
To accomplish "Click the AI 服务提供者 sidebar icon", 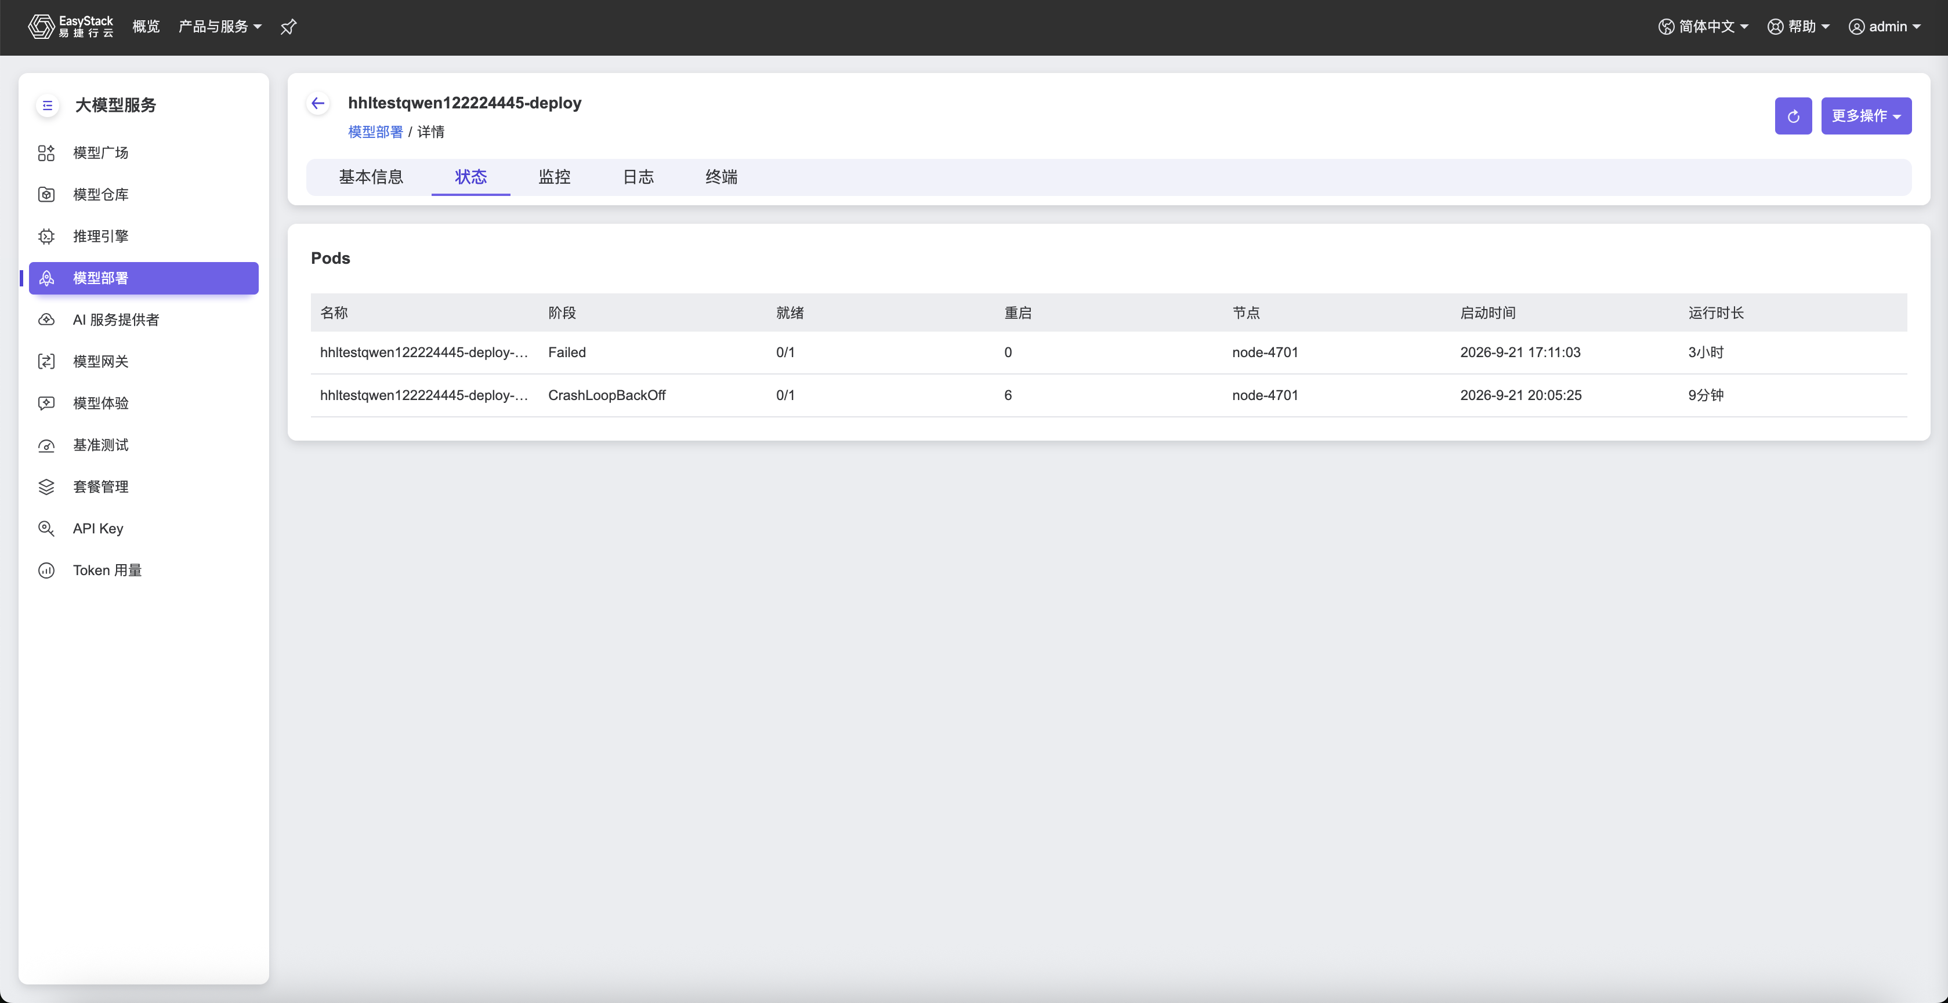I will (46, 319).
